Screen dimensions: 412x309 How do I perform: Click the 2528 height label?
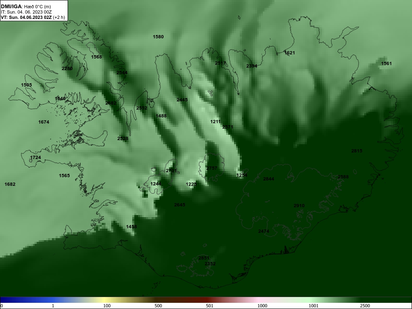tap(123, 139)
